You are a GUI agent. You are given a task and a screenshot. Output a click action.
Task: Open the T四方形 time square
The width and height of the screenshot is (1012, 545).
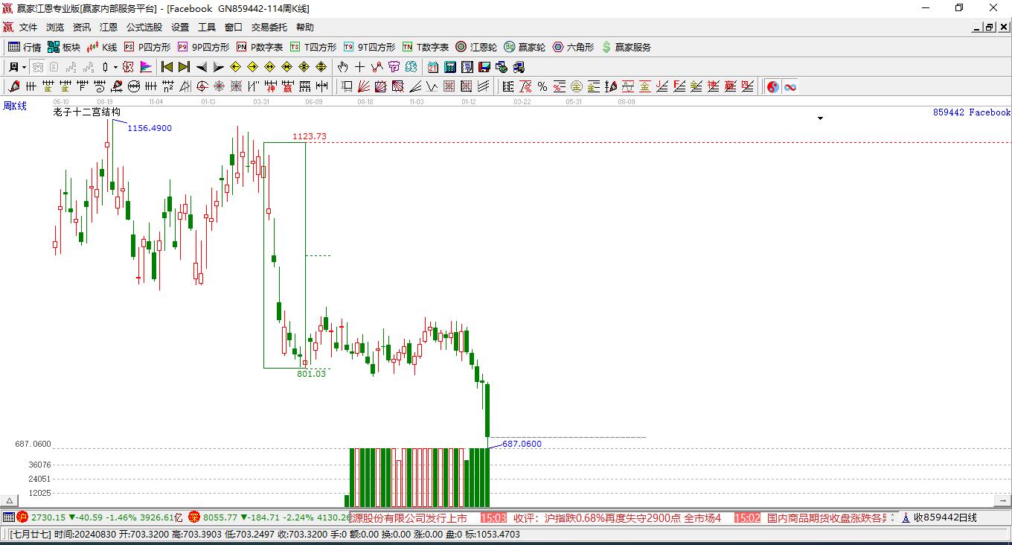point(313,47)
